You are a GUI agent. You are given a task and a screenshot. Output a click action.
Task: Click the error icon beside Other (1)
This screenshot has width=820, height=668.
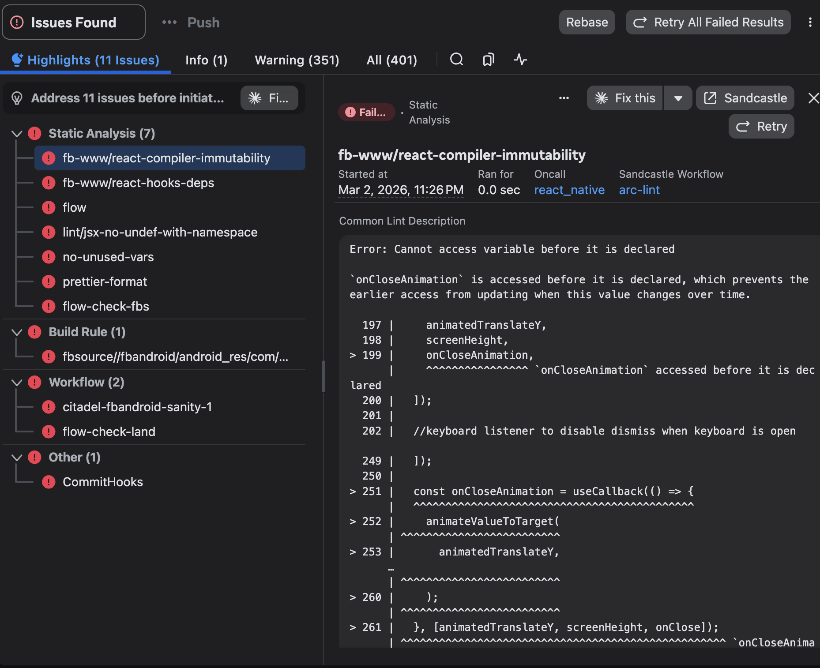(34, 457)
